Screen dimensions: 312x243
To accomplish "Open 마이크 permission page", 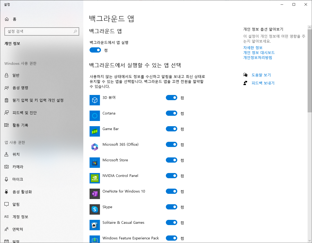I will (42, 180).
